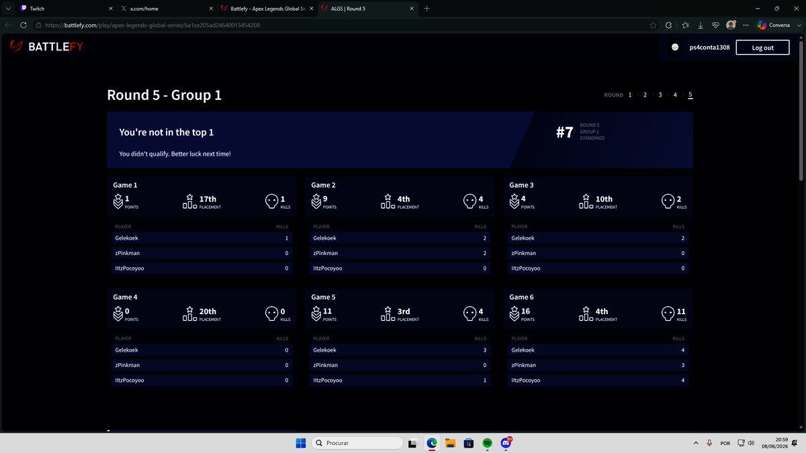Open File Explorer from the taskbar

click(450, 443)
